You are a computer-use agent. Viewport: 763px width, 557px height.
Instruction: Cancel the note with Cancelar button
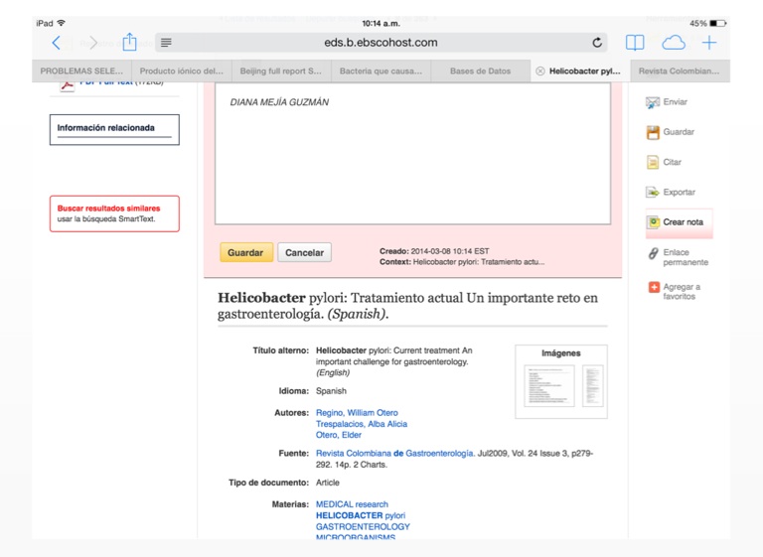pos(304,253)
